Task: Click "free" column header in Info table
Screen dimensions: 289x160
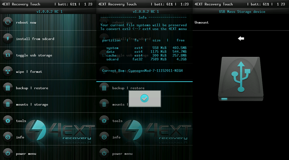Action: click(181, 40)
